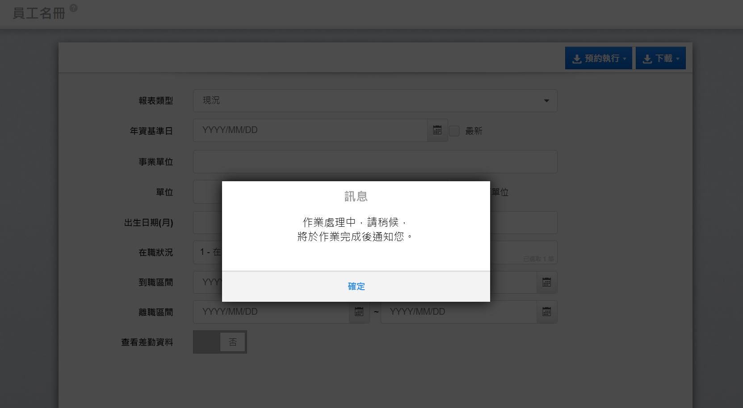743x408 pixels.
Task: Toggle the 查看差勤資料 switch
Action: pos(219,342)
